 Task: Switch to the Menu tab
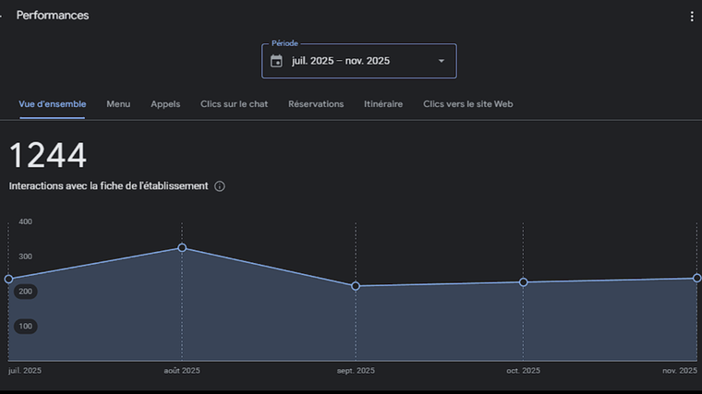pos(118,104)
